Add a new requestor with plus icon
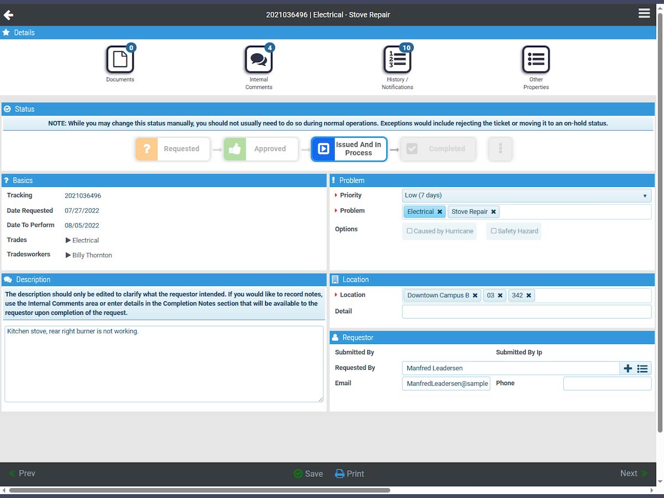The height and width of the screenshot is (498, 664). [627, 369]
